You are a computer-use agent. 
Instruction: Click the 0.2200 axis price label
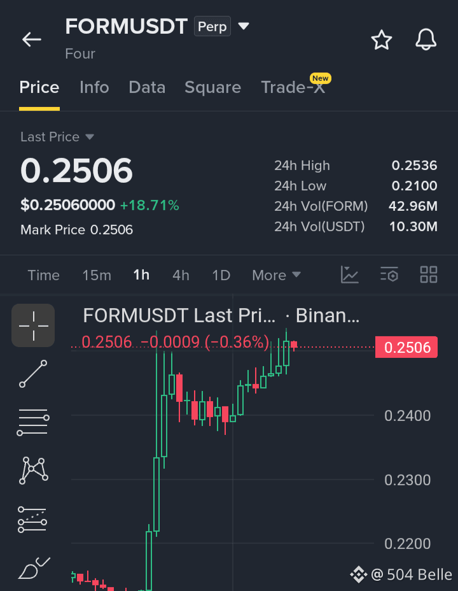point(408,543)
